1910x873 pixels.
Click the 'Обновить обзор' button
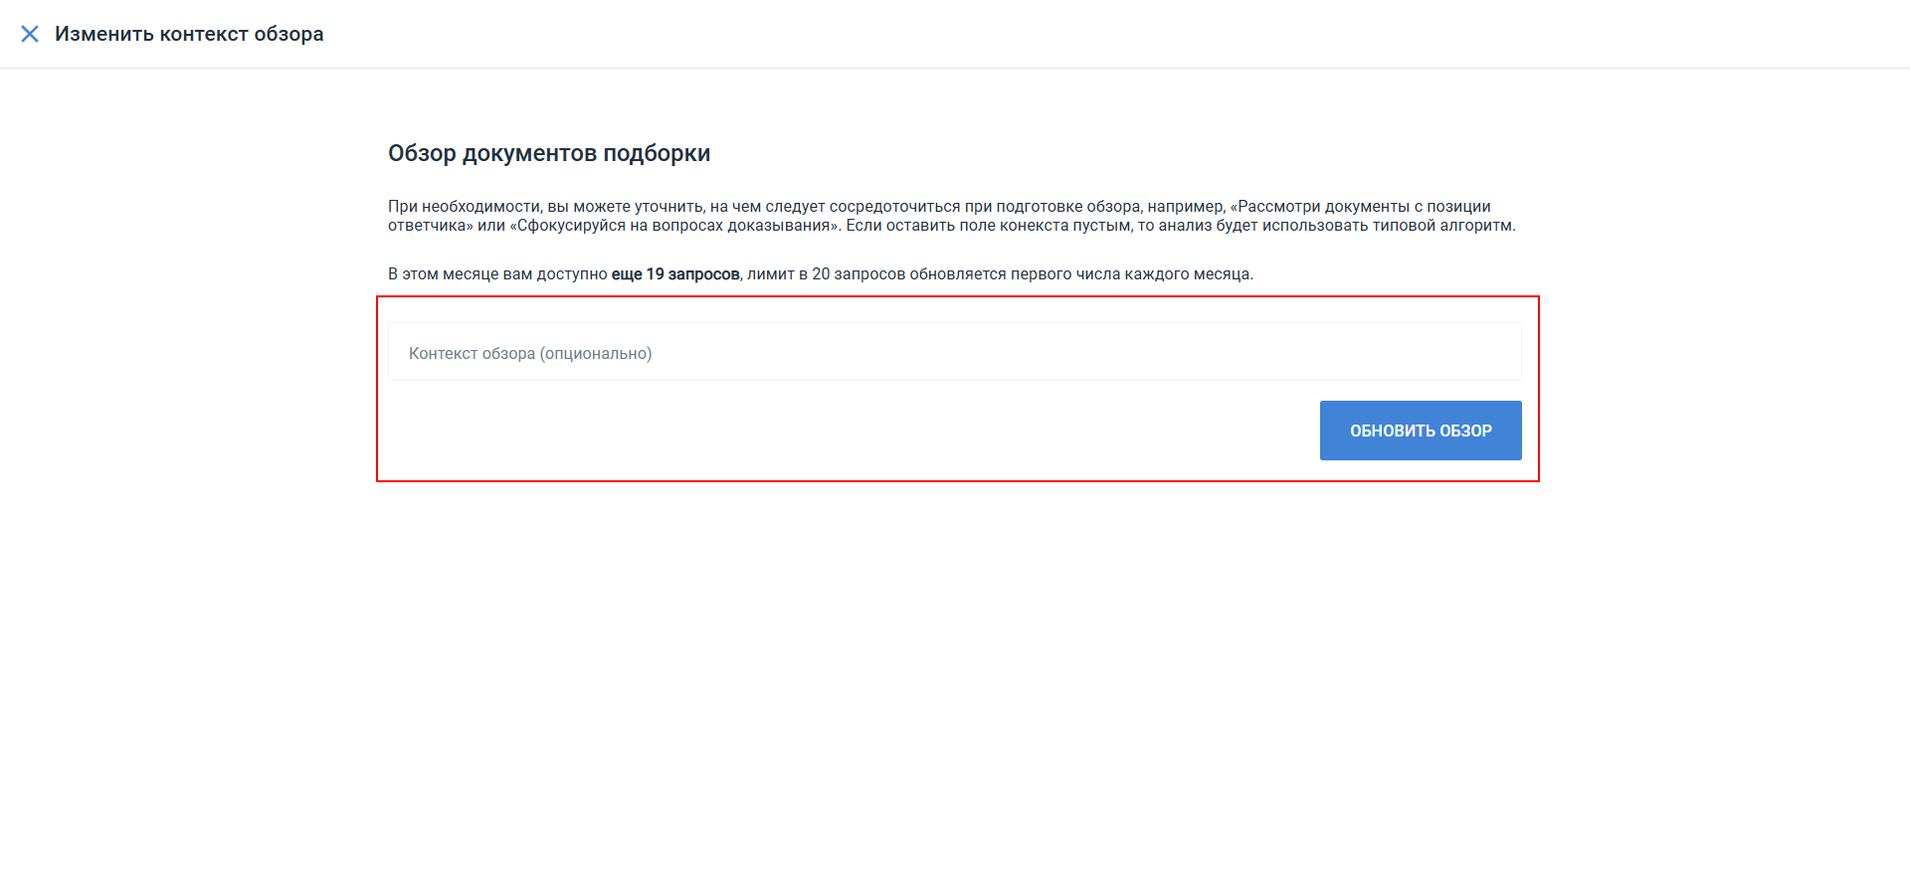tap(1420, 431)
